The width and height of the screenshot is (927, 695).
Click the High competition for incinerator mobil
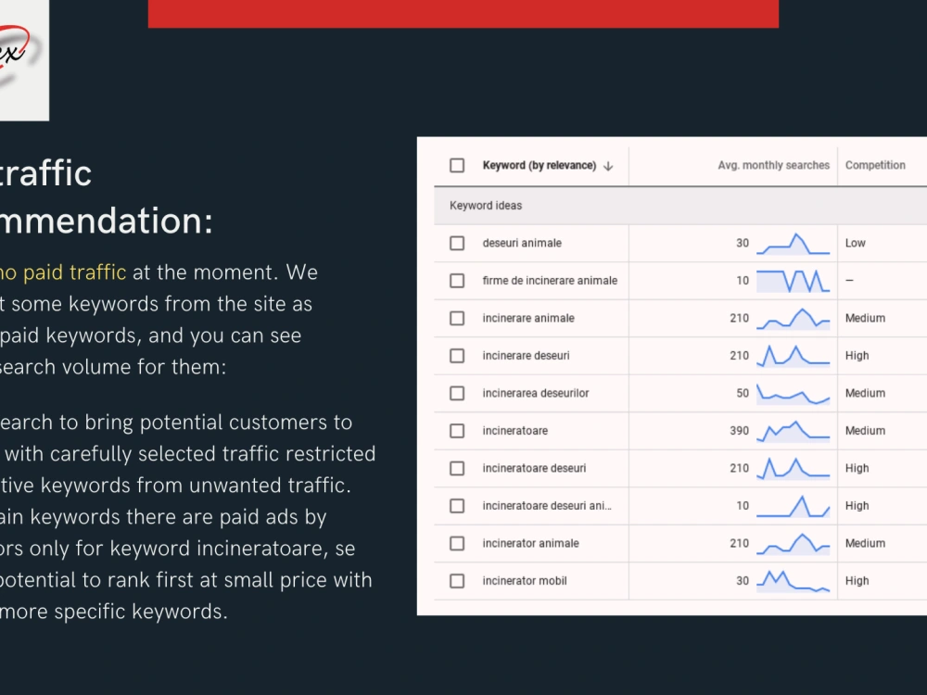[857, 581]
